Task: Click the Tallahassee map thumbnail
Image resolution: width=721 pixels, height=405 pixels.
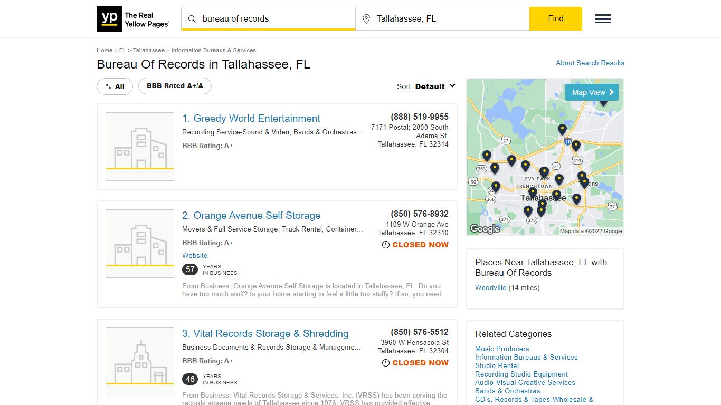Action: click(x=545, y=157)
